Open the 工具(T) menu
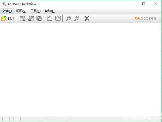Image resolution: width=162 pixels, height=122 pixels. (x=35, y=11)
